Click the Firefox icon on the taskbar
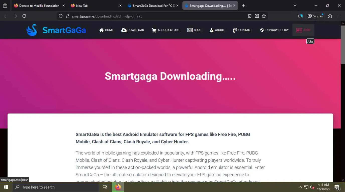 [118, 187]
